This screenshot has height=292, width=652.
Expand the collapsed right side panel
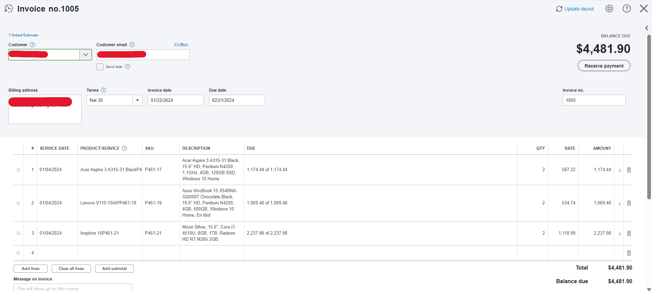pyautogui.click(x=647, y=28)
